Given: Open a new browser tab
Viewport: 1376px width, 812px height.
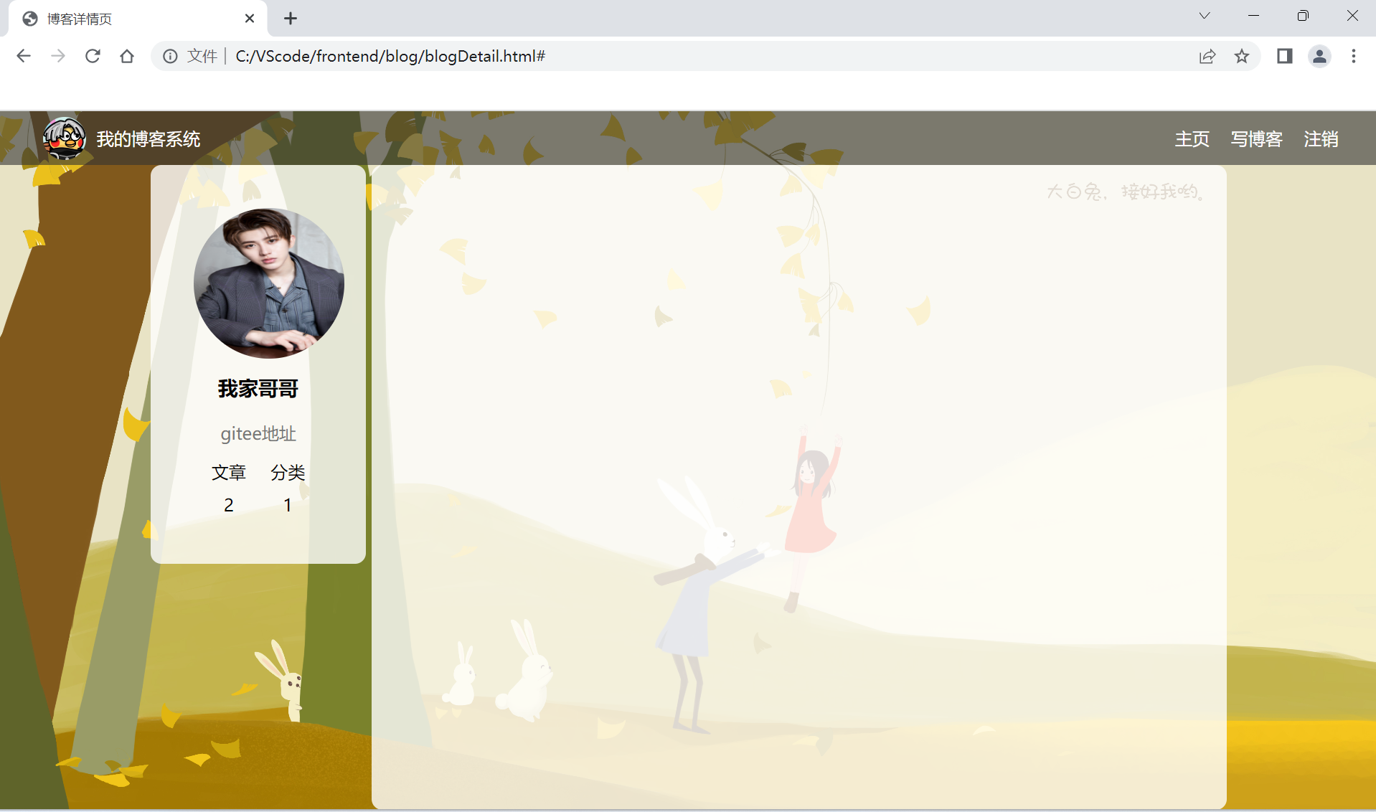Looking at the screenshot, I should click(x=291, y=19).
